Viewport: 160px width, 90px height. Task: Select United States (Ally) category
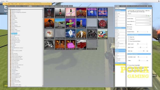tap(15, 80)
